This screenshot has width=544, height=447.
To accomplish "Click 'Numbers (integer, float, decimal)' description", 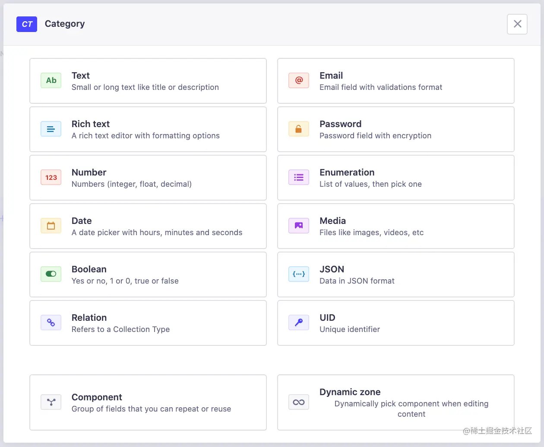I will point(132,184).
